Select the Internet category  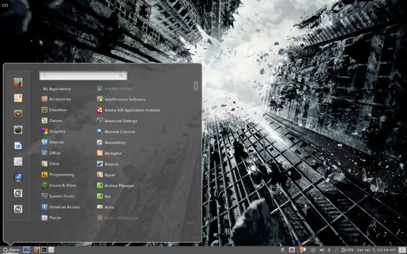[52, 142]
